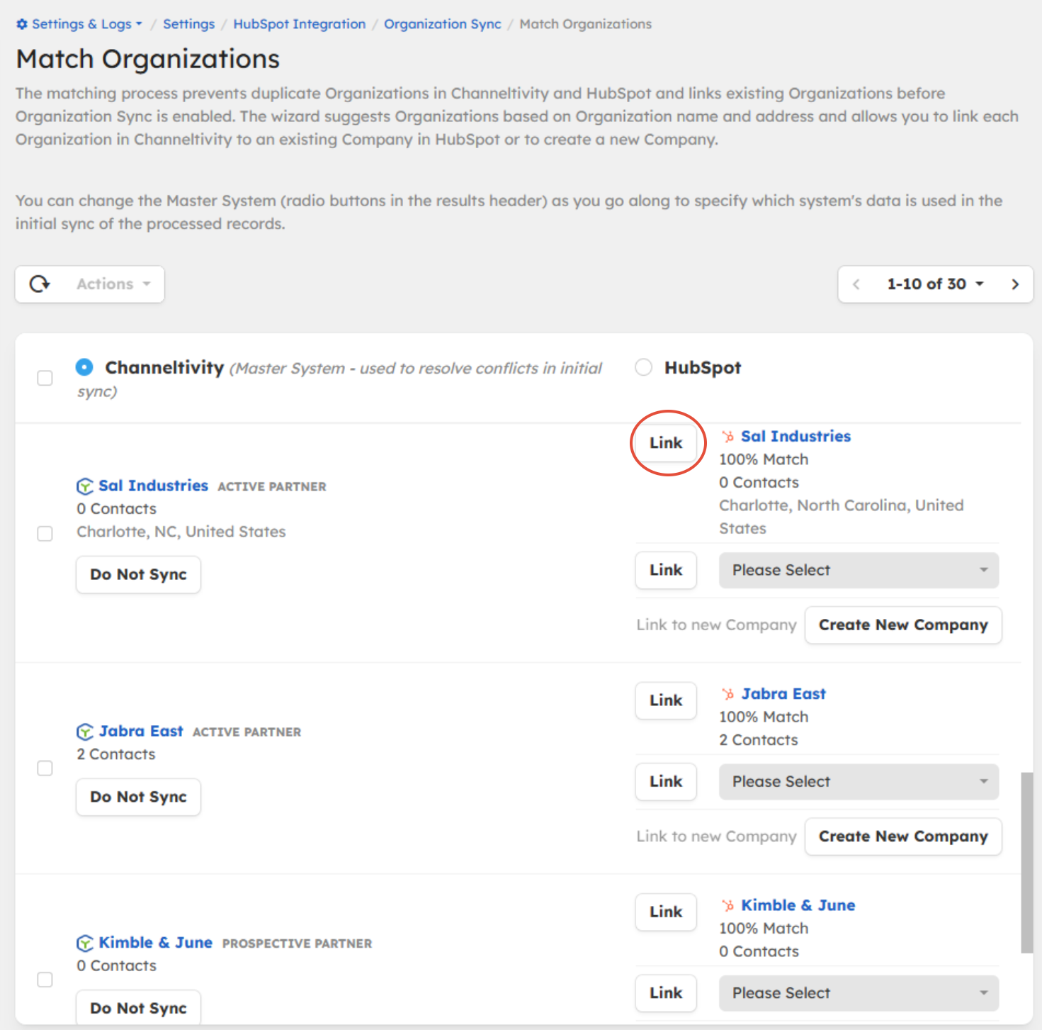1042x1030 pixels.
Task: Create New Company for Jabra East
Action: [x=903, y=836]
